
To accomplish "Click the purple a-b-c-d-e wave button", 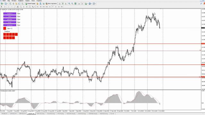I will coord(10,19).
